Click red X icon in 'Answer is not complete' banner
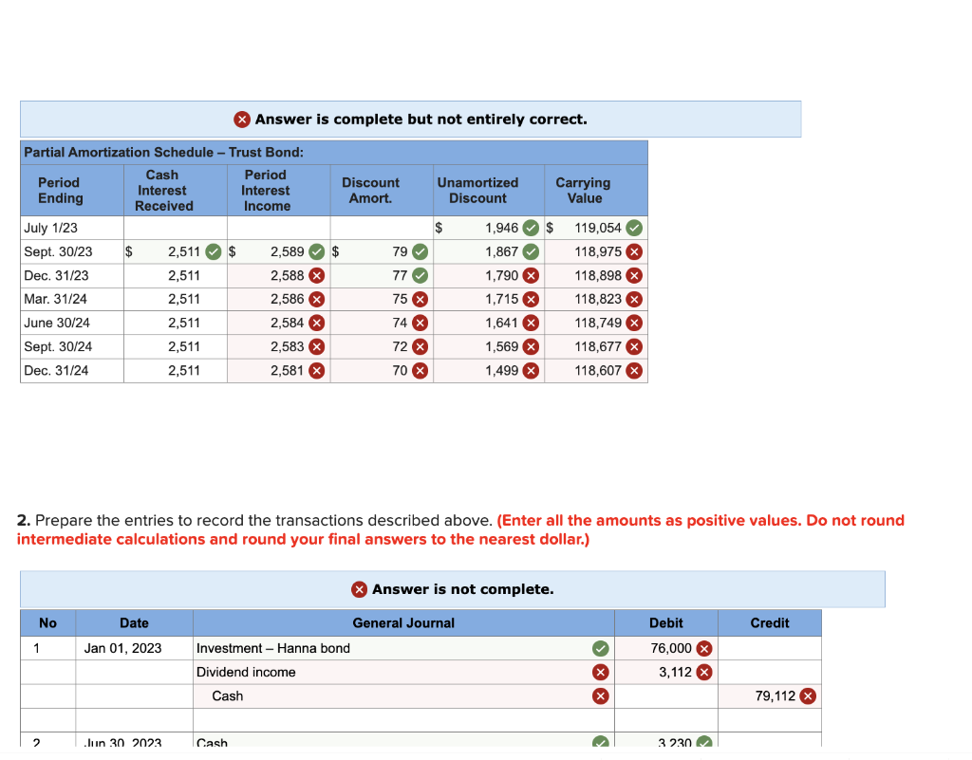 point(359,589)
